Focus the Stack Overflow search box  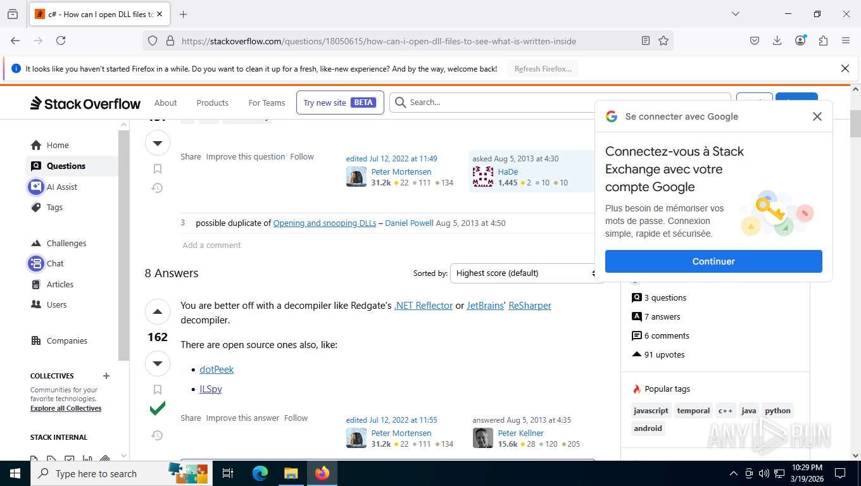(x=560, y=102)
